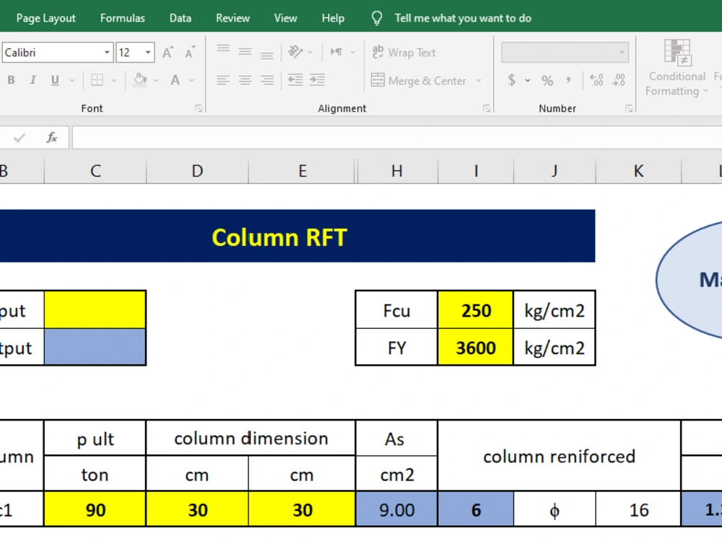This screenshot has height=541, width=722.
Task: Select the column reniforced header cell
Action: [x=559, y=456]
